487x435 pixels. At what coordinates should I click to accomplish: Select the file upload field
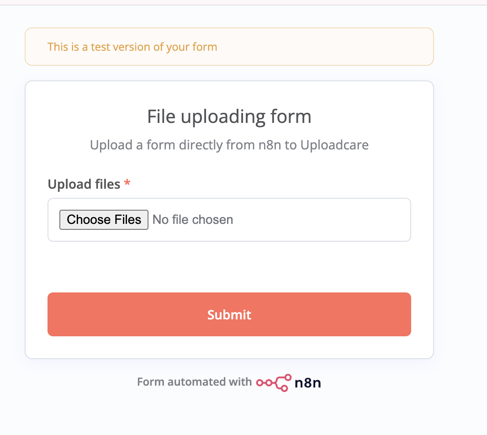(x=228, y=220)
